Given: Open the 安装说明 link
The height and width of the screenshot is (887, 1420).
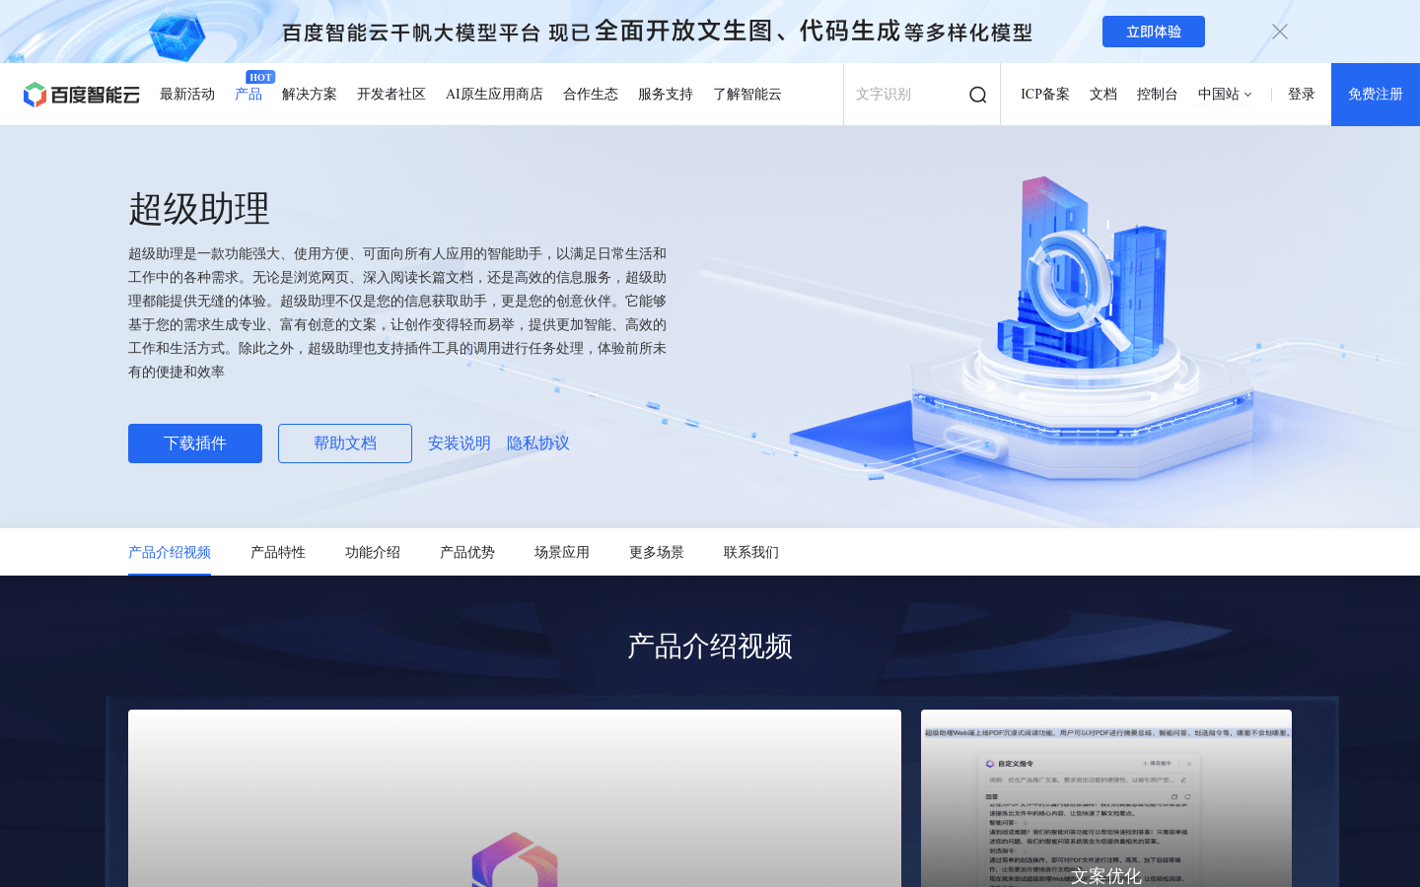Looking at the screenshot, I should (460, 443).
